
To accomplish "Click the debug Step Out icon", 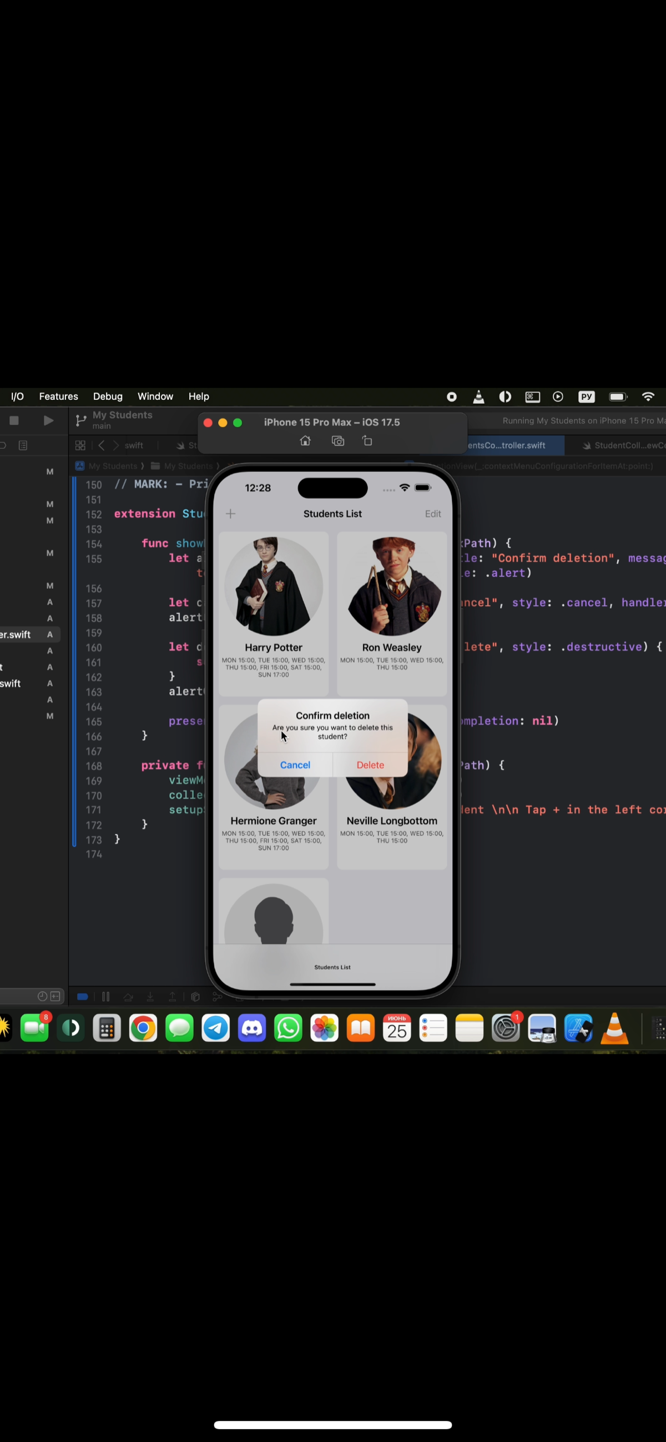I will 173,997.
